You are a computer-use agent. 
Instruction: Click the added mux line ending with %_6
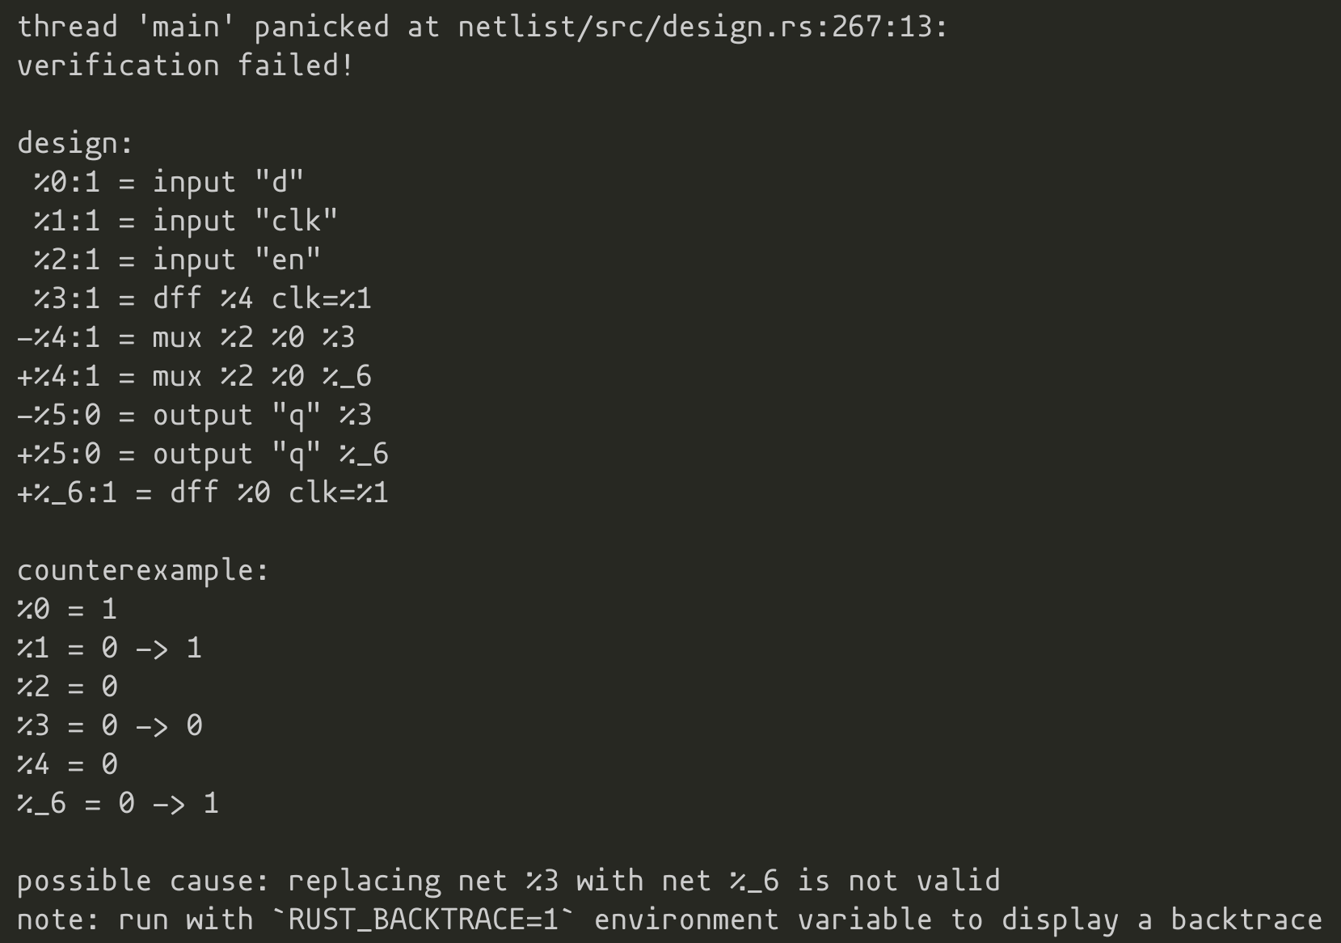[x=194, y=376]
